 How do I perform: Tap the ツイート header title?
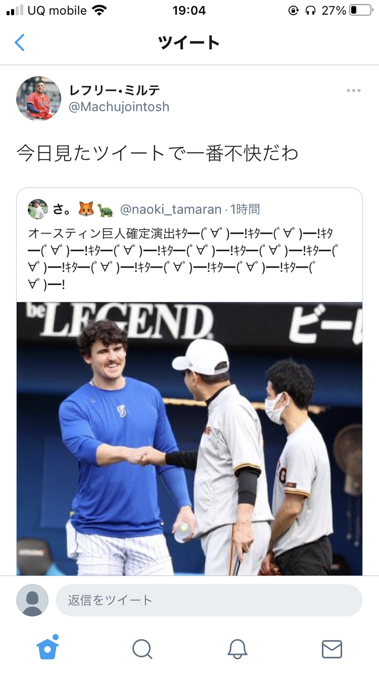click(x=189, y=43)
